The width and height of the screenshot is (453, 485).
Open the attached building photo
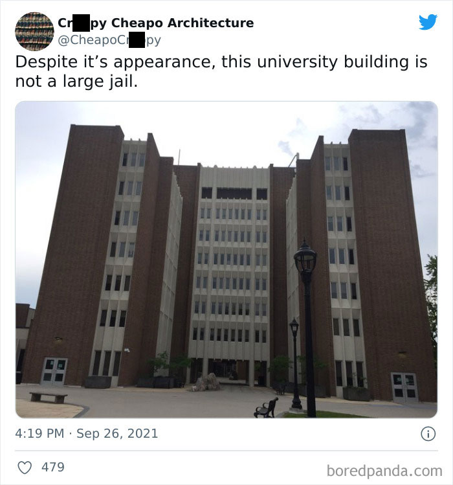(226, 260)
